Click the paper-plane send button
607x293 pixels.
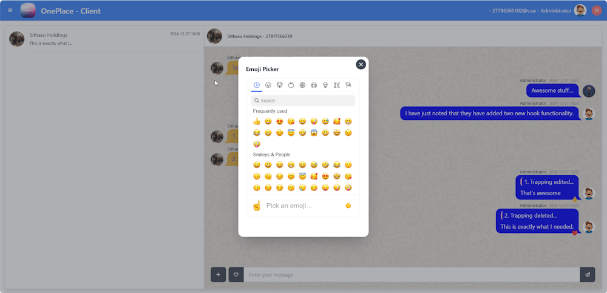pos(588,274)
